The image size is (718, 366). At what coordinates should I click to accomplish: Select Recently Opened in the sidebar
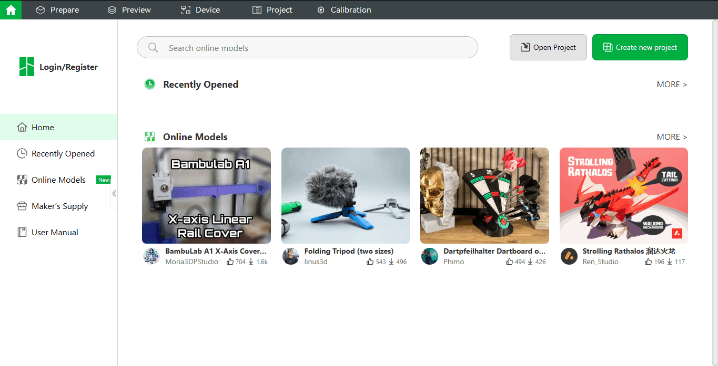coord(59,153)
